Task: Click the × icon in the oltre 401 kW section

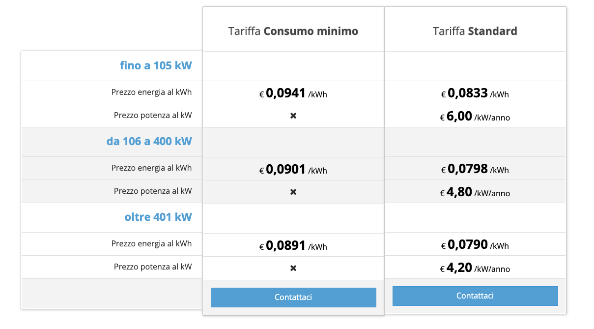Action: [293, 268]
